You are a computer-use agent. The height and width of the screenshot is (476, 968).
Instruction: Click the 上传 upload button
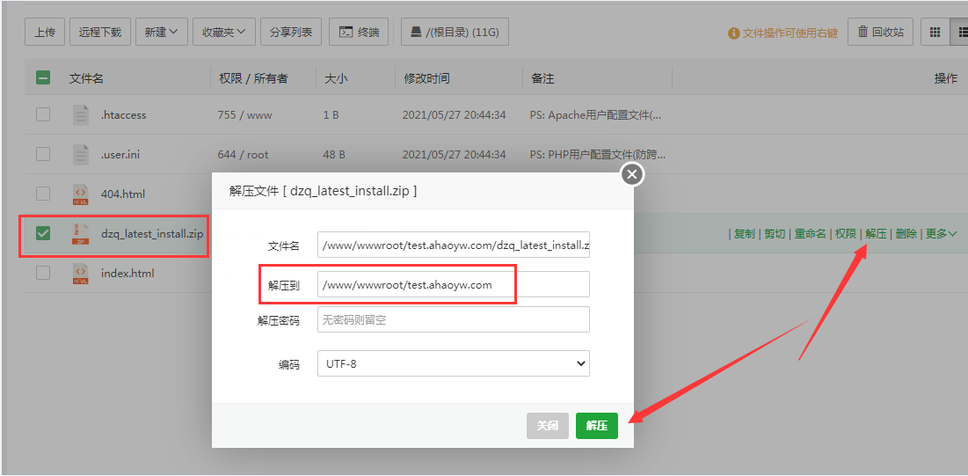coord(45,33)
